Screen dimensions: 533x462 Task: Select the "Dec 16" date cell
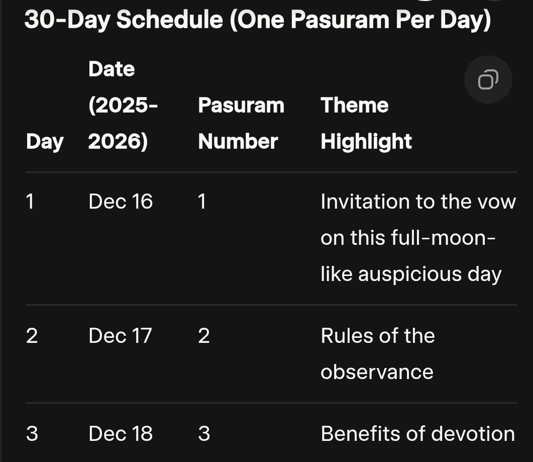[121, 202]
